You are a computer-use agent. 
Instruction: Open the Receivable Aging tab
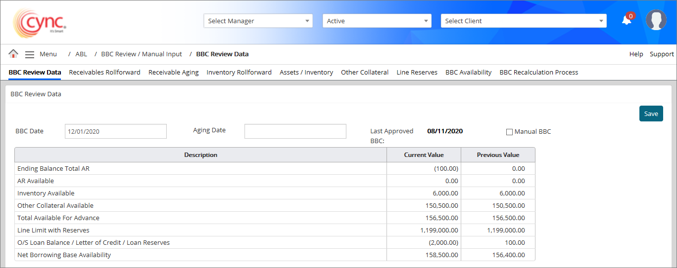(x=173, y=72)
